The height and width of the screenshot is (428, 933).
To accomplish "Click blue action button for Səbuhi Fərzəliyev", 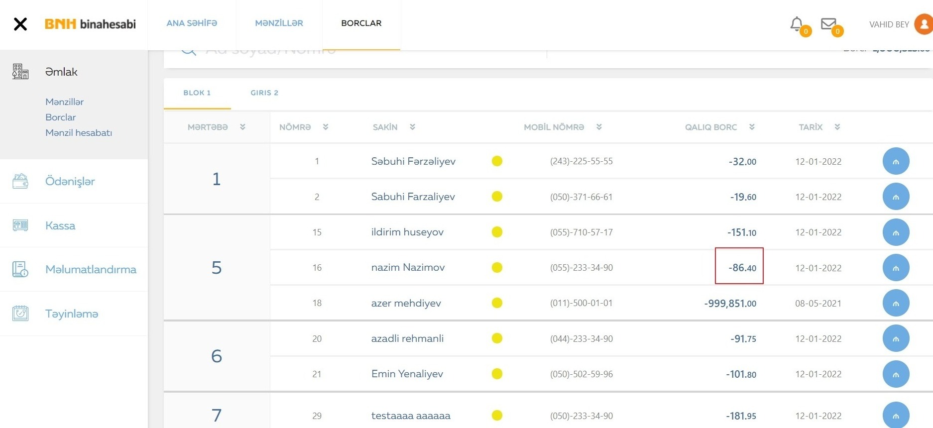I will [896, 161].
